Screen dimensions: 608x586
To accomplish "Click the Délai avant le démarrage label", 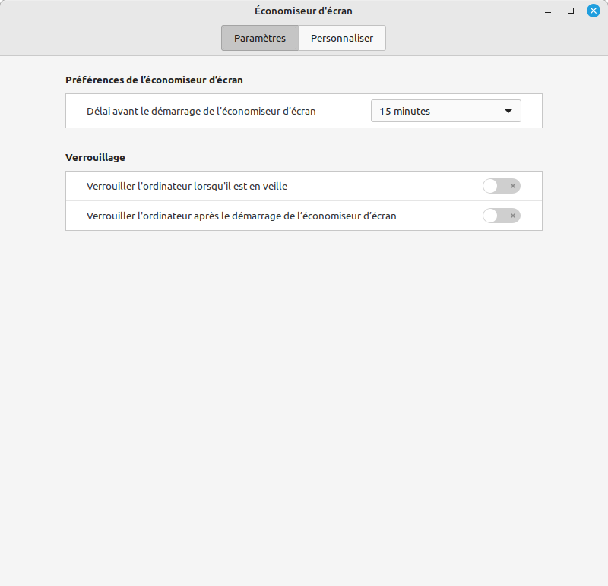I will [201, 111].
